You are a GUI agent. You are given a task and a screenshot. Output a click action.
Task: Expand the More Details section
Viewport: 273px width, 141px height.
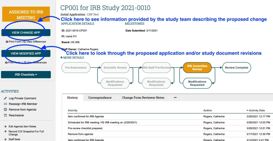tap(72, 57)
